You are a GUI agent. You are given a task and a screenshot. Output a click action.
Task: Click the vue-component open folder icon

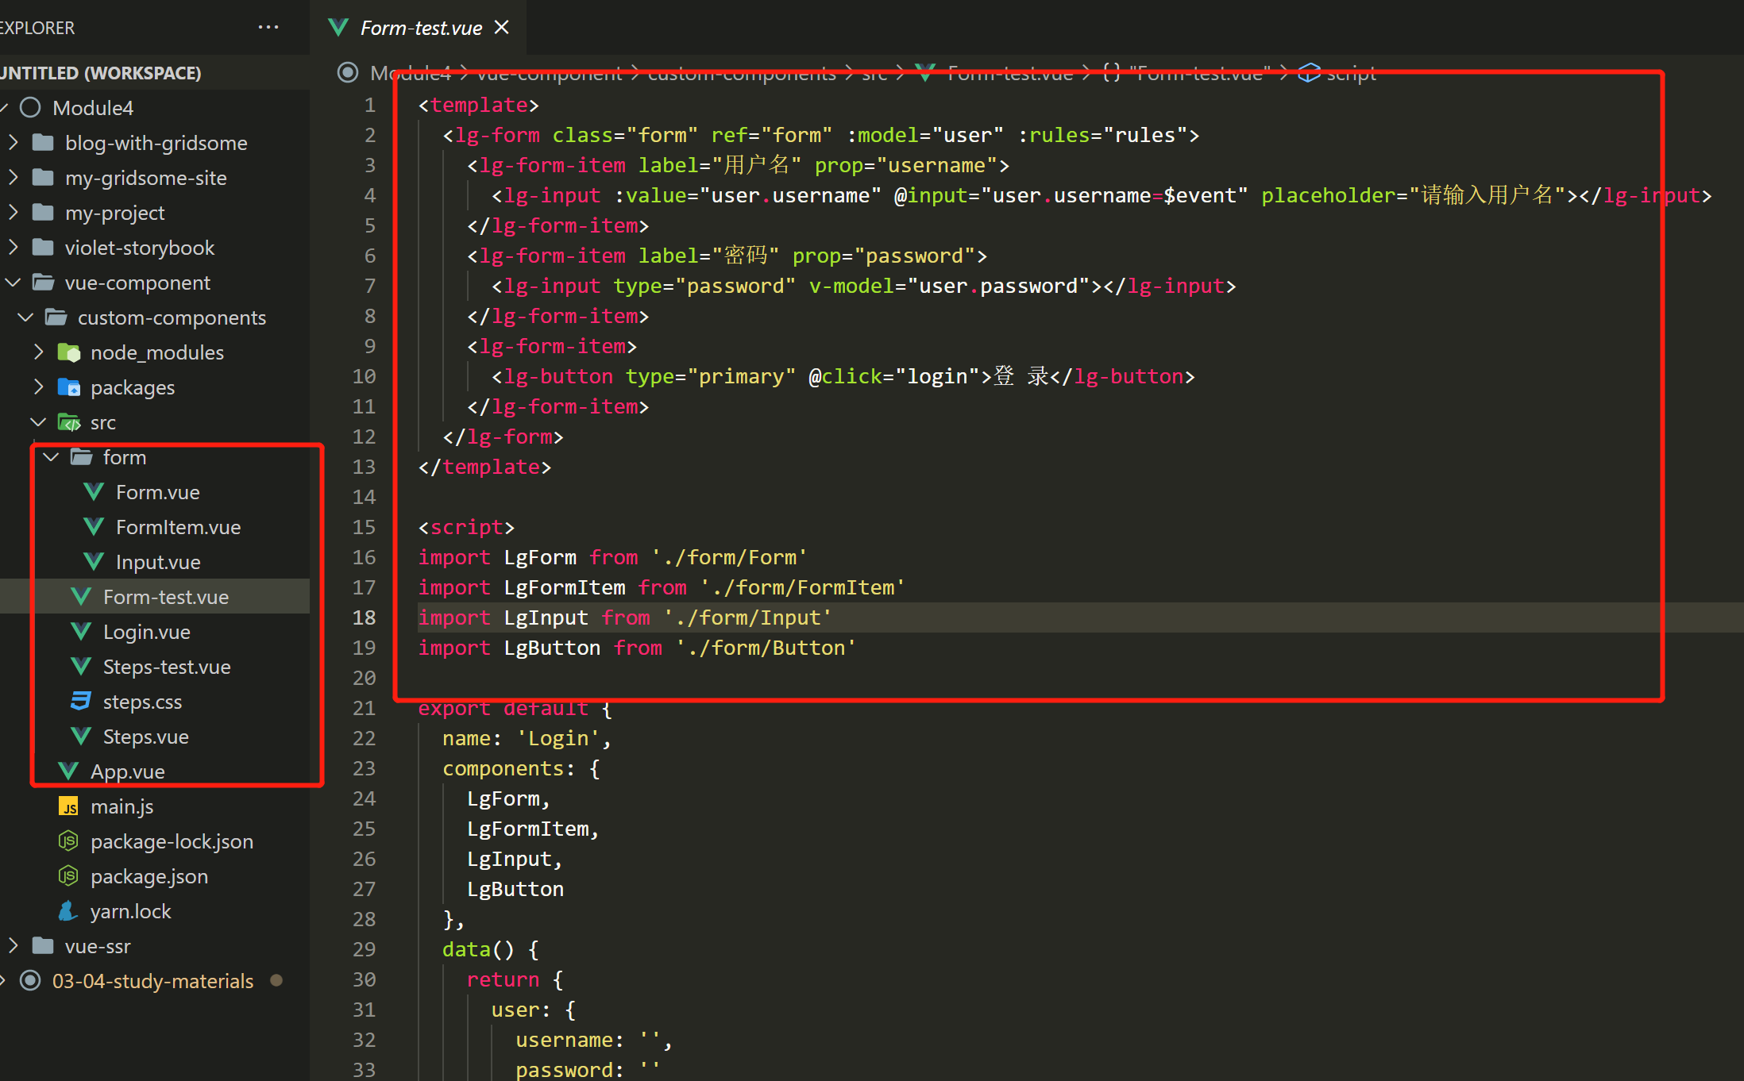43,283
